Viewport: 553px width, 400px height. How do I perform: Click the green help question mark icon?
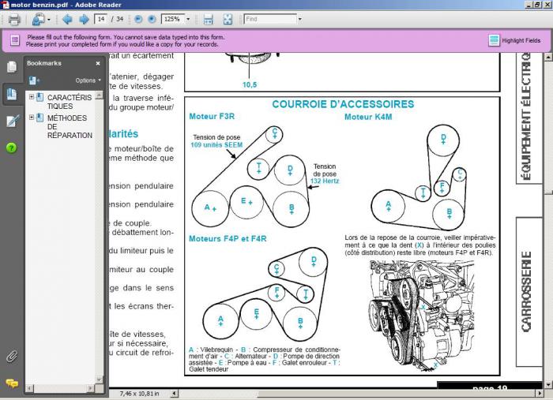tap(12, 148)
